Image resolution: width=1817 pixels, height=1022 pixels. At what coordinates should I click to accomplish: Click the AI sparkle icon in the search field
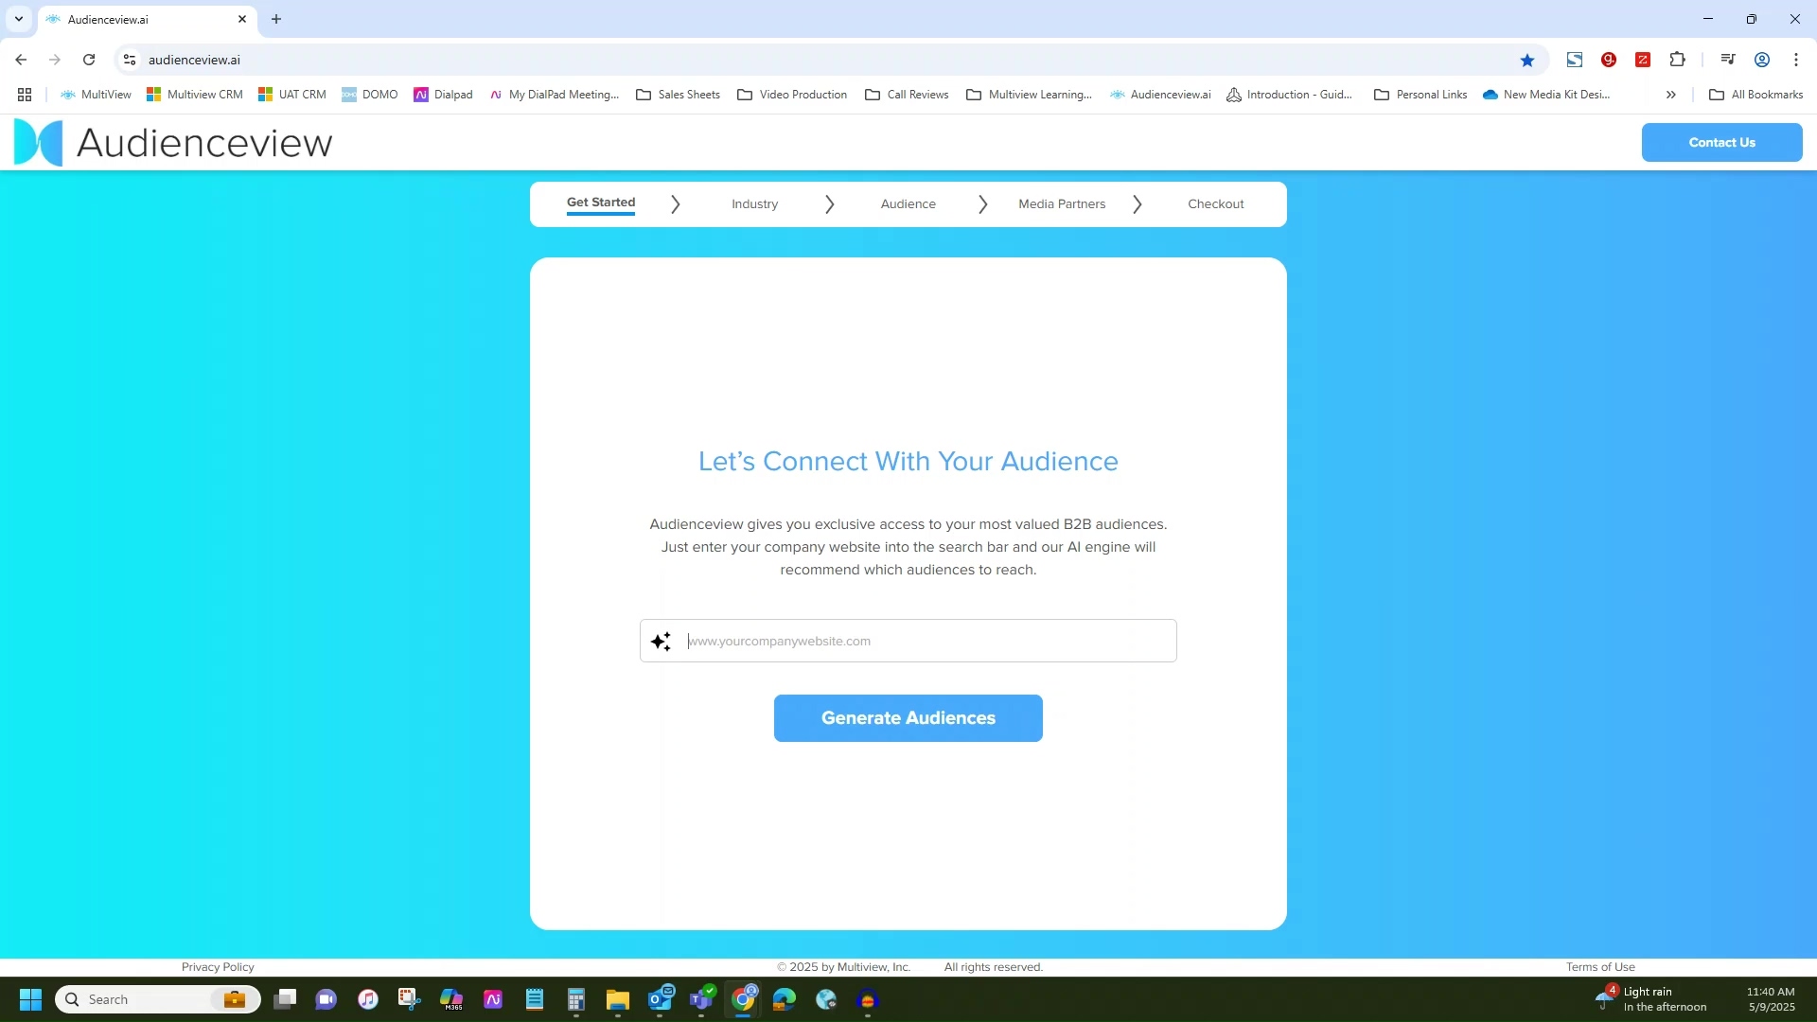click(661, 642)
